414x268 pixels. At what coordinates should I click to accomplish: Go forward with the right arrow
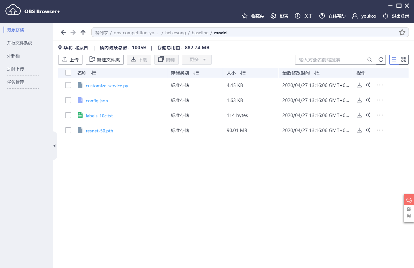(73, 32)
